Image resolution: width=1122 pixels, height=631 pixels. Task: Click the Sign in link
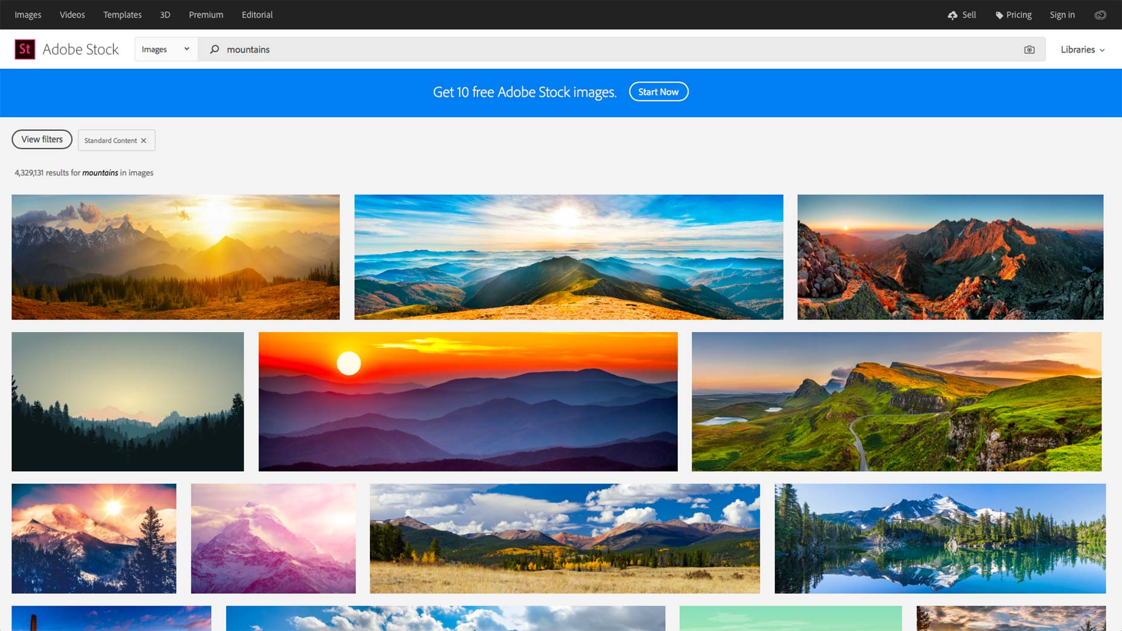click(1062, 15)
